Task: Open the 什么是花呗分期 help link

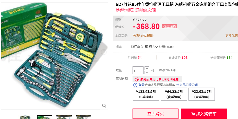Action: [187, 85]
